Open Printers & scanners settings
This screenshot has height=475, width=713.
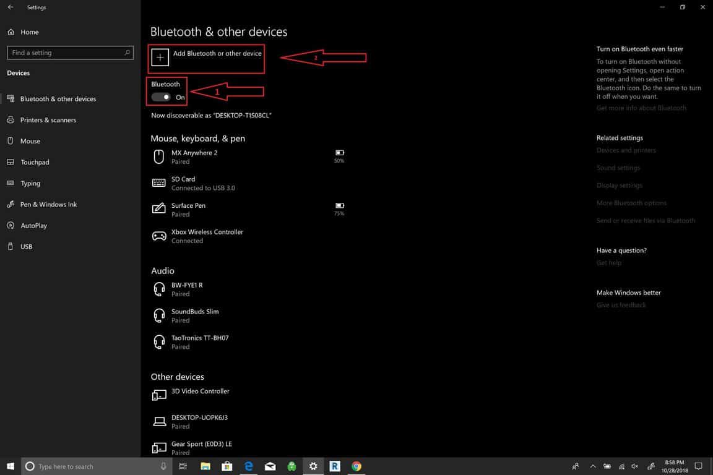[48, 120]
